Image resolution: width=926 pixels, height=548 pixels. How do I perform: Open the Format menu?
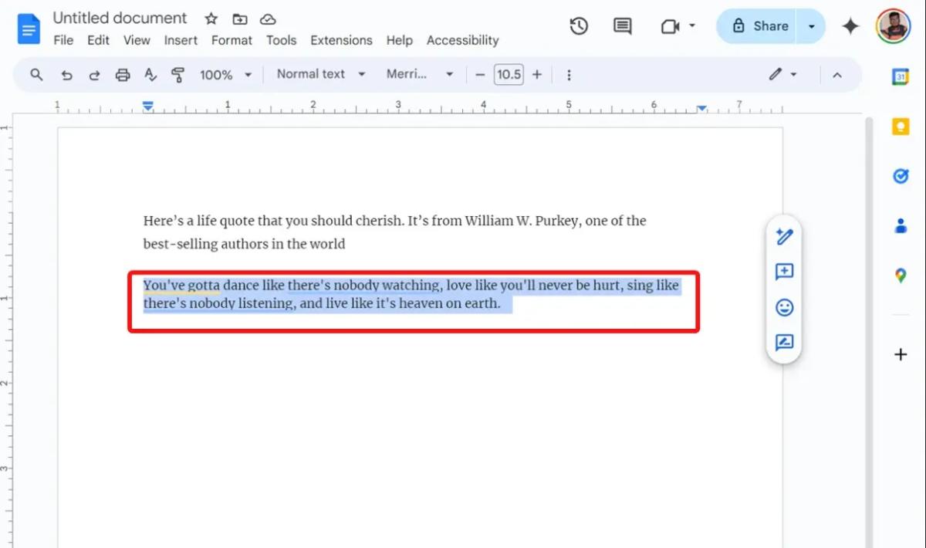coord(231,40)
